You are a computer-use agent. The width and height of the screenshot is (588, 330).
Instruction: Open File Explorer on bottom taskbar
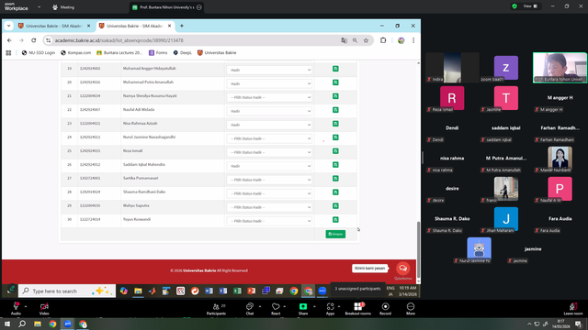[38, 324]
